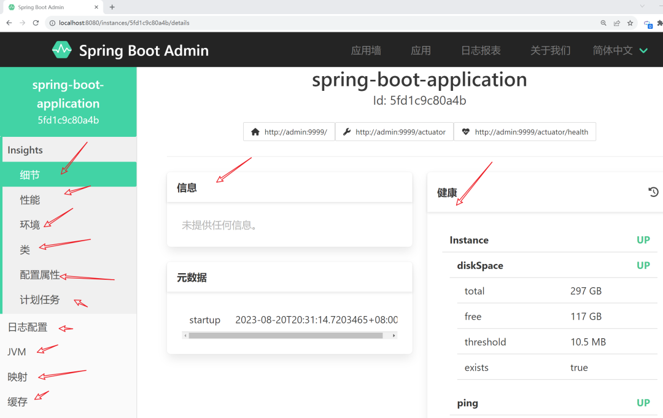Screen dimensions: 663x418
Task: Open 应用 in the top navigation
Action: (421, 50)
